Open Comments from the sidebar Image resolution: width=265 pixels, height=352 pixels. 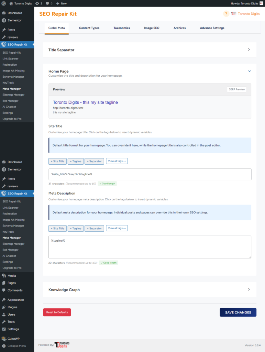[15, 290]
